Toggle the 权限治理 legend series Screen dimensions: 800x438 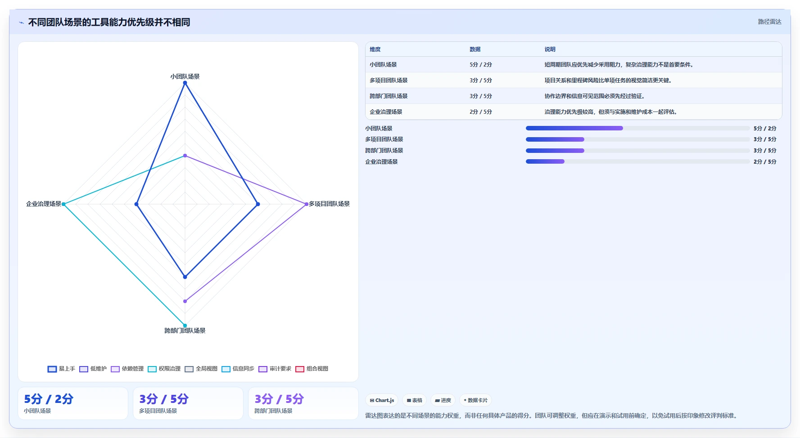click(x=164, y=369)
